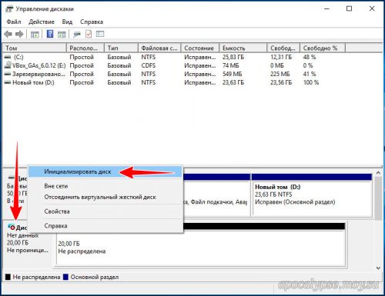
Task: Click the 549 МБ capacity cell
Action: pos(233,74)
